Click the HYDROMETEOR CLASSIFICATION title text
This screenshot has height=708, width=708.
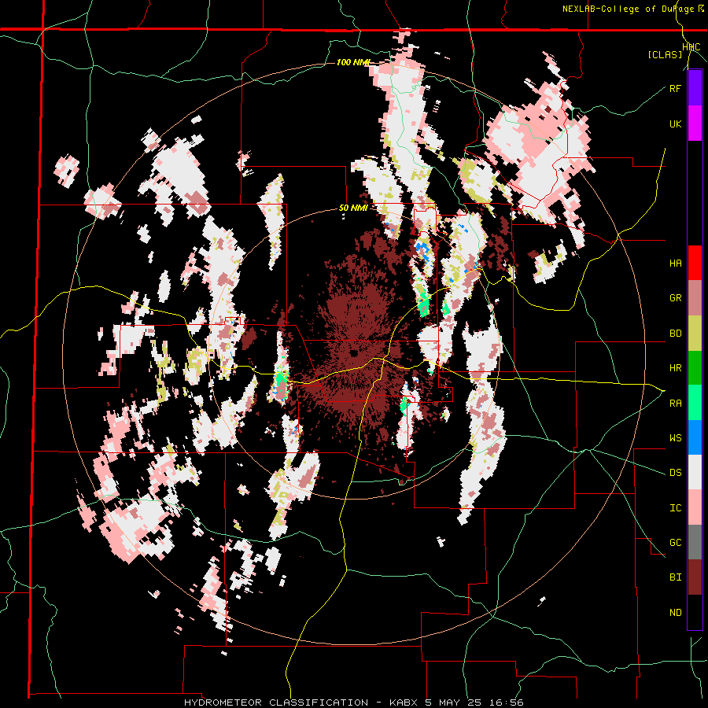[x=276, y=702]
